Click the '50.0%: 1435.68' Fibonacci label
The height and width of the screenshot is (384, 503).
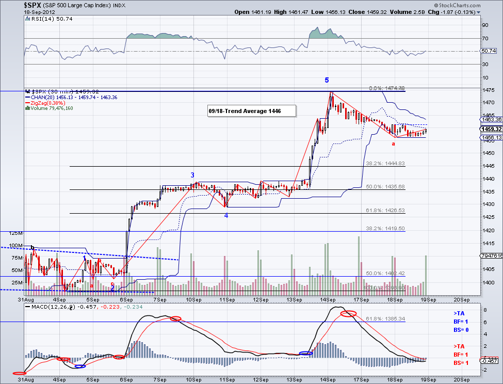click(385, 186)
